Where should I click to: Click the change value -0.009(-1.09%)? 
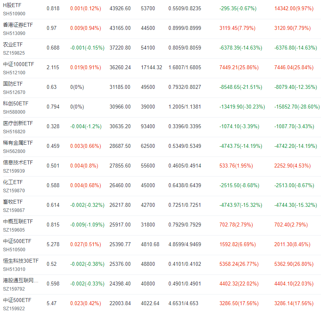[87, 225]
